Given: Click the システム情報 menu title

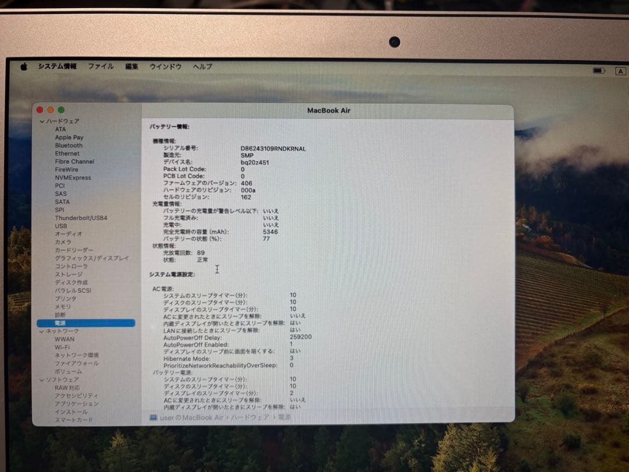Looking at the screenshot, I should tap(56, 66).
